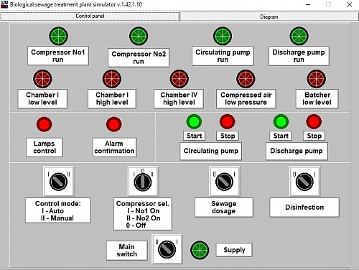359x270 pixels.
Task: Turn the Compressor selection rotary switch
Action: 143,181
